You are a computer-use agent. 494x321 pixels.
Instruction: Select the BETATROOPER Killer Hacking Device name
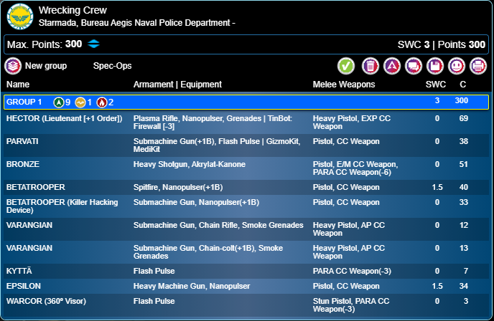click(62, 206)
